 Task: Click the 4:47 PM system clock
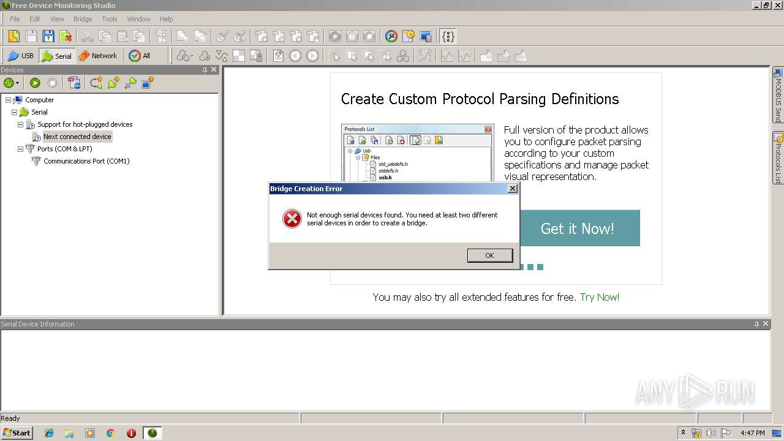pyautogui.click(x=752, y=433)
